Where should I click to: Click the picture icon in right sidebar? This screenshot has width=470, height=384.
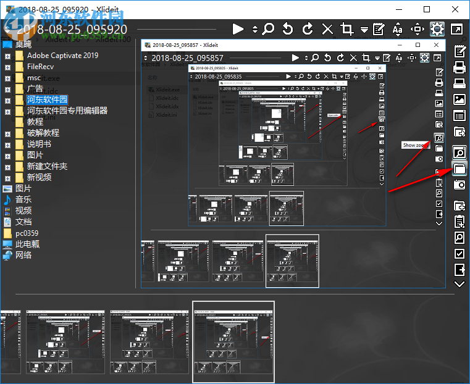pyautogui.click(x=460, y=99)
